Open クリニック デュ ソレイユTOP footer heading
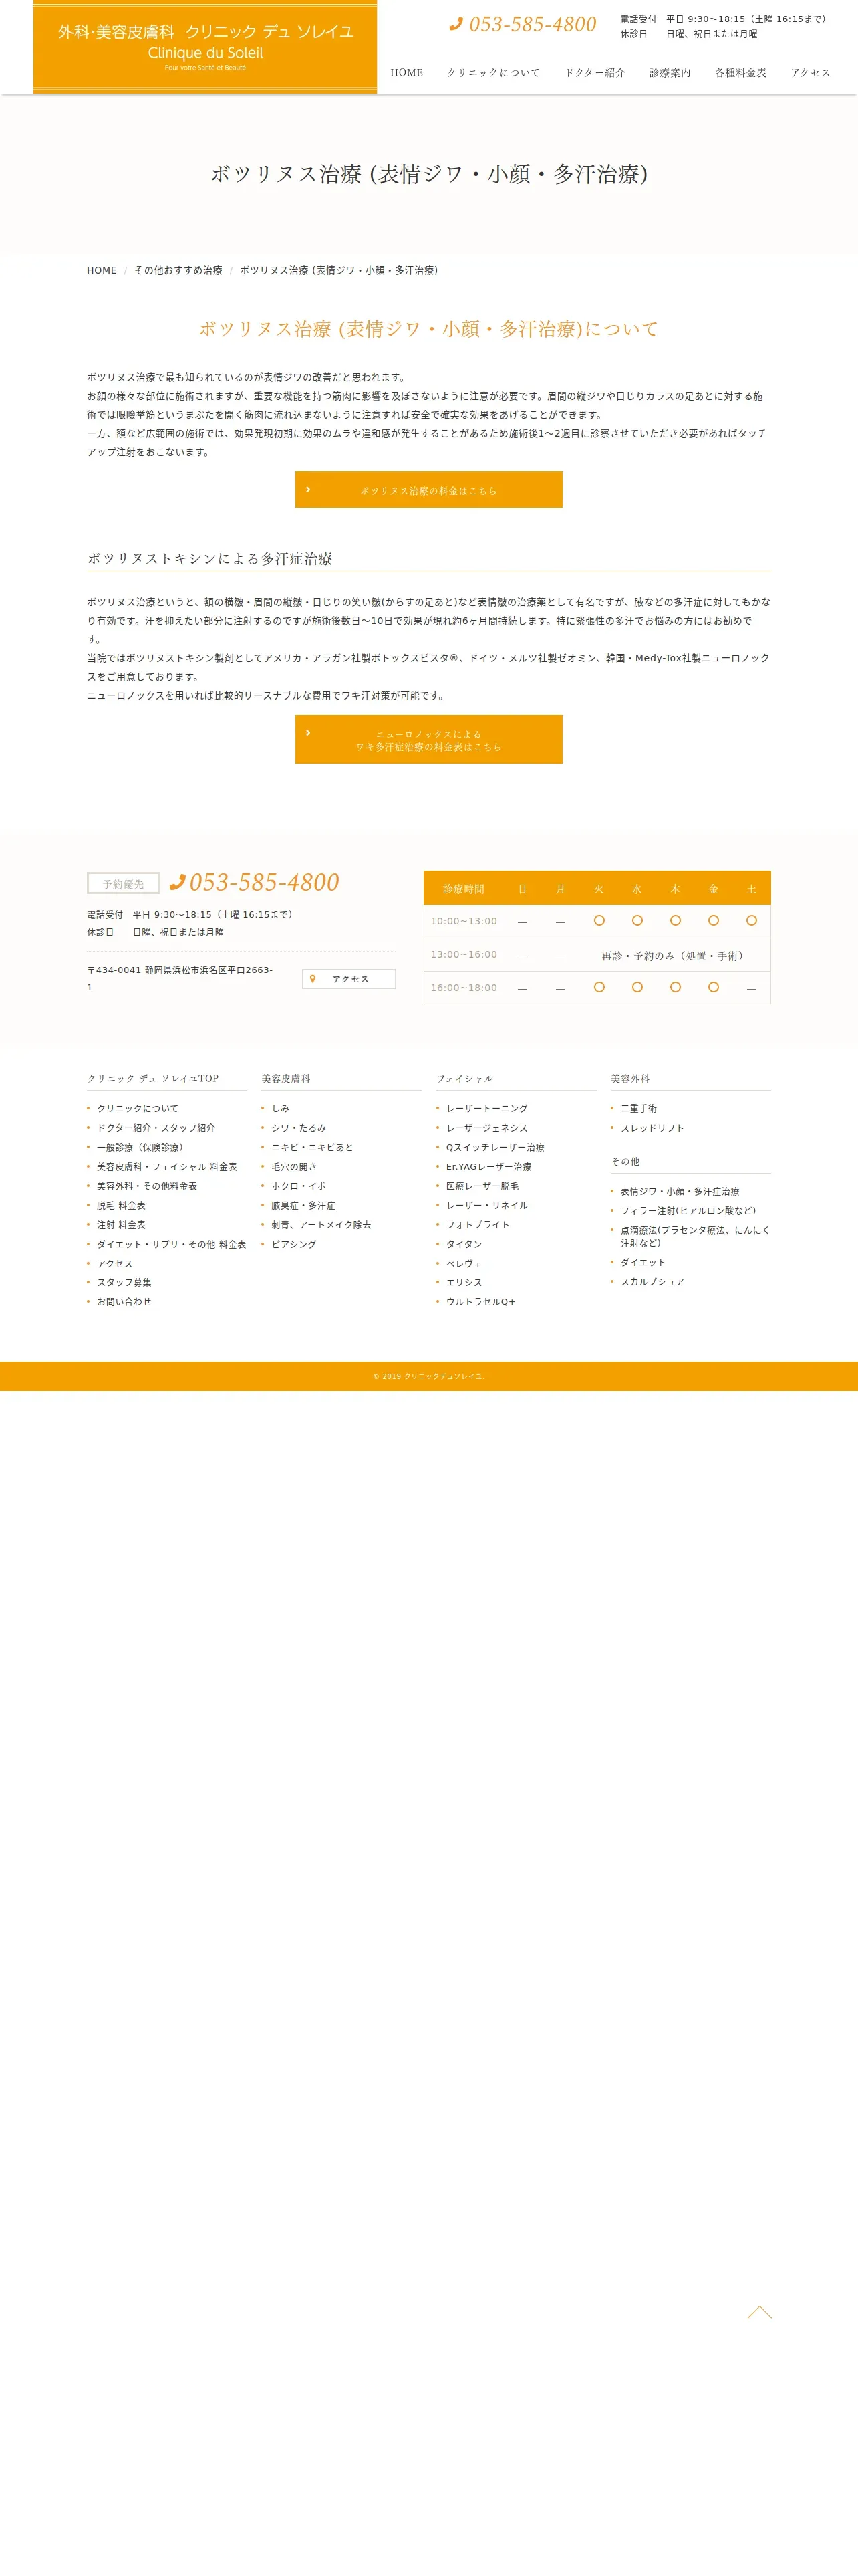 153,1078
